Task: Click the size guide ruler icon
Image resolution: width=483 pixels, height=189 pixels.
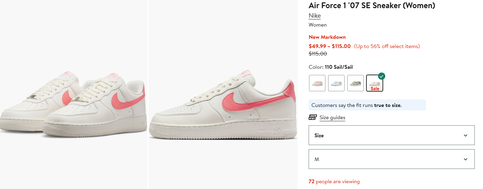Action: tap(312, 117)
